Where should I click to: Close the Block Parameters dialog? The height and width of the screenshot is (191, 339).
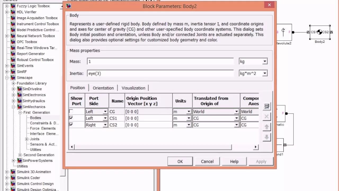(x=269, y=5)
